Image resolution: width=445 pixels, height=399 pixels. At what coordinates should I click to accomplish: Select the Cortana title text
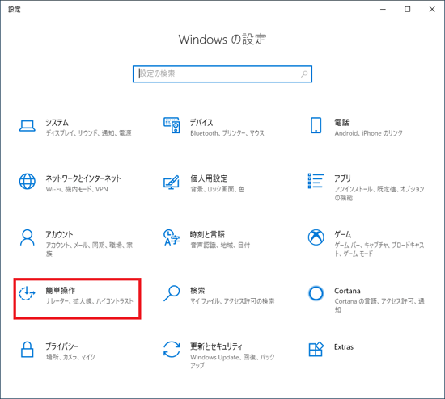[347, 291]
